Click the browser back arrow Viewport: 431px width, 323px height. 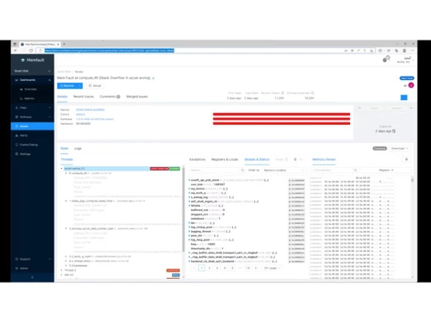pyautogui.click(x=16, y=51)
